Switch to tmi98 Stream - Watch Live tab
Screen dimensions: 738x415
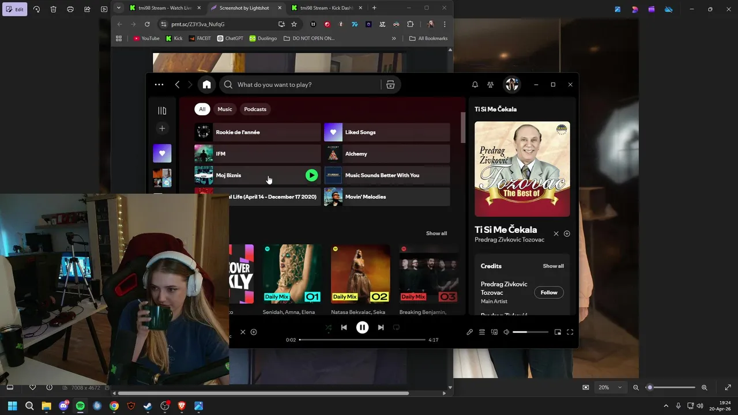point(165,8)
